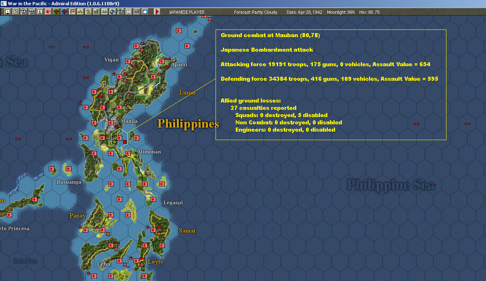486x281 pixels.
Task: Select green unit marker in Mauban hex
Action: [114, 142]
